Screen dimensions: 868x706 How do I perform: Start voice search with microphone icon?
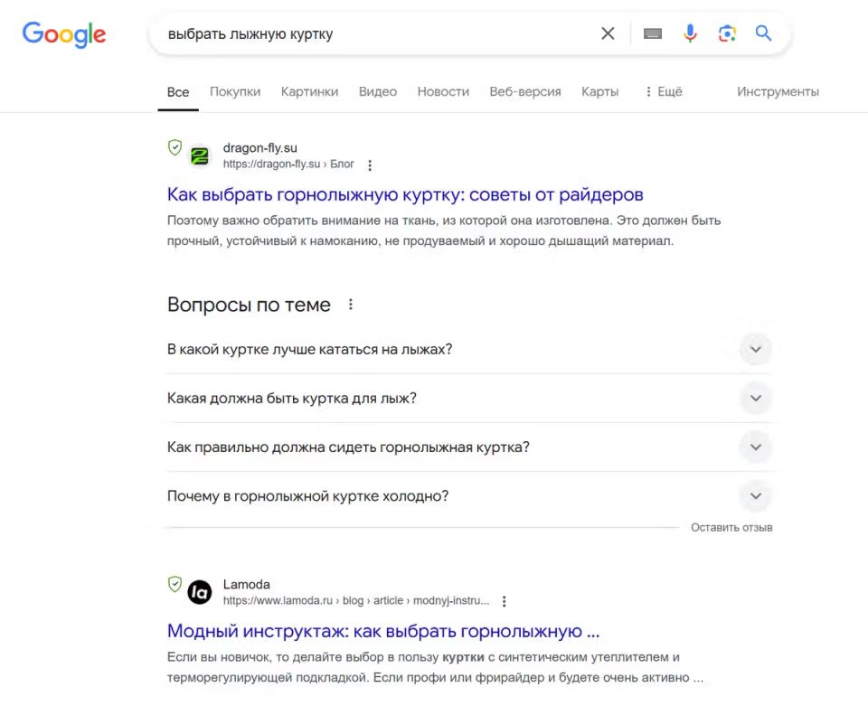(x=690, y=33)
